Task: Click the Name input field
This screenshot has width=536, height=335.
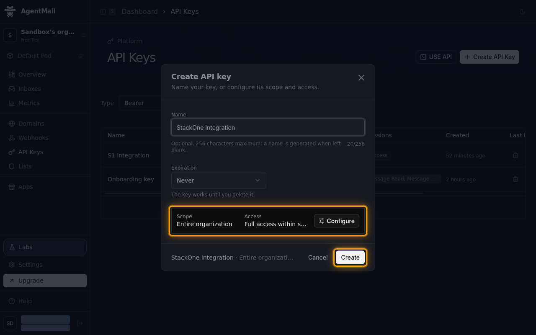Action: 268,127
